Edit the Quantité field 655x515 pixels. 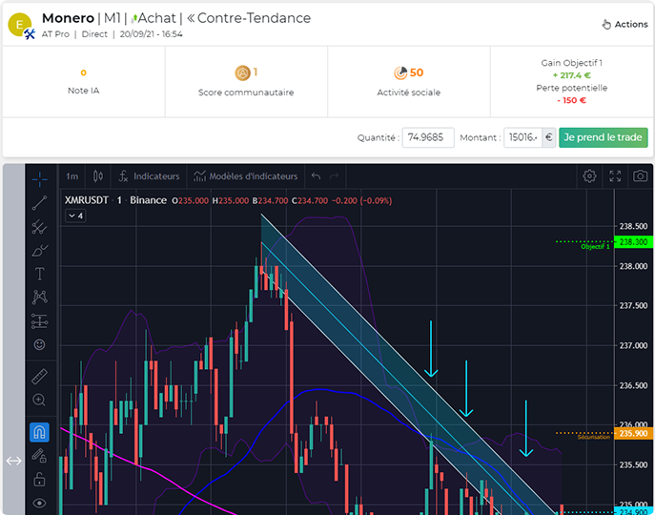pyautogui.click(x=428, y=137)
